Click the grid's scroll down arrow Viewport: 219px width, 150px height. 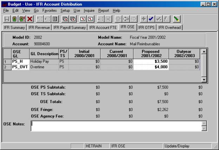(x=204, y=80)
